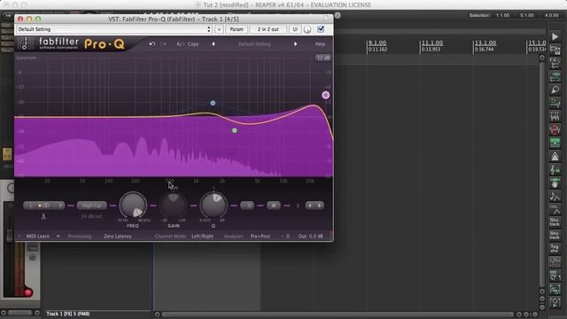
Task: Click timeline marker 13.1.00
Action: [485, 43]
